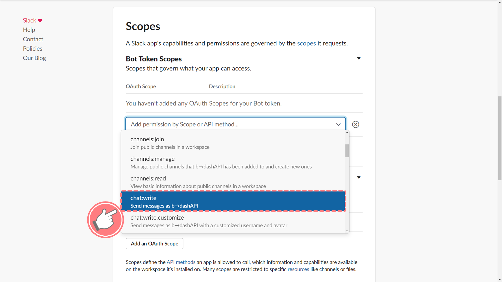Click the page scroll down arrow
This screenshot has height=282, width=502.
pyautogui.click(x=500, y=279)
